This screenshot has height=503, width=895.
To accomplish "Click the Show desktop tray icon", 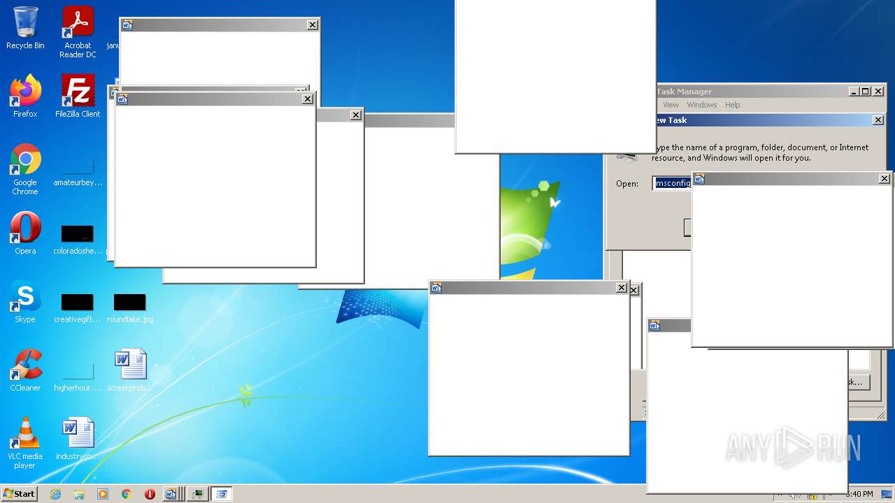I will pyautogui.click(x=887, y=494).
